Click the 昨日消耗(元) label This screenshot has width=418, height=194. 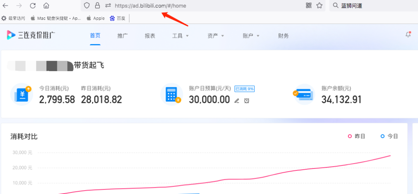pyautogui.click(x=96, y=88)
